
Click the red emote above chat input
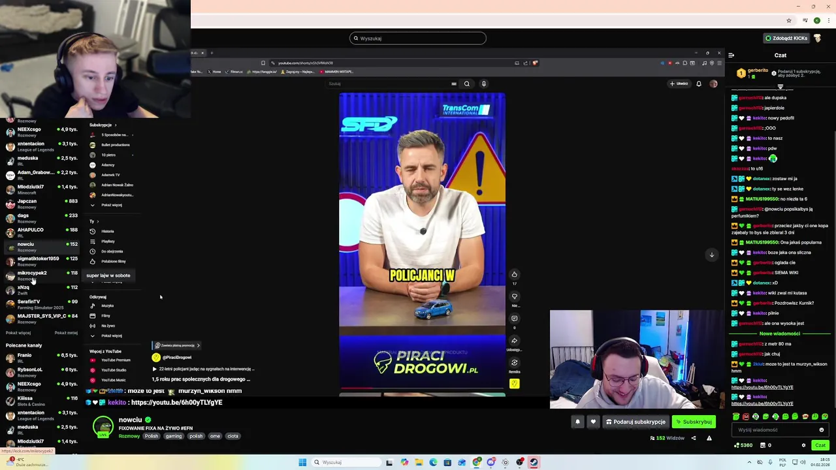tap(746, 416)
